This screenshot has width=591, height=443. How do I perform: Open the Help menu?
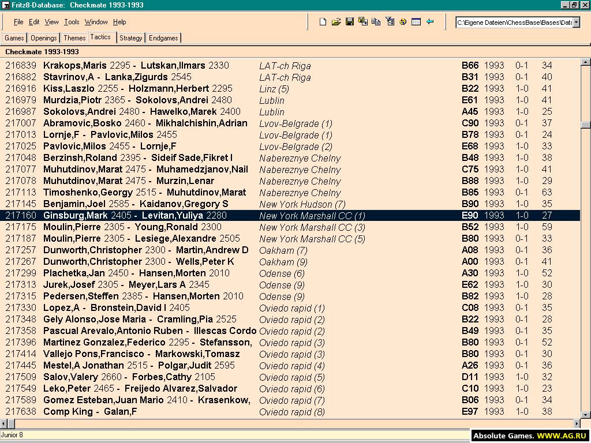point(119,22)
